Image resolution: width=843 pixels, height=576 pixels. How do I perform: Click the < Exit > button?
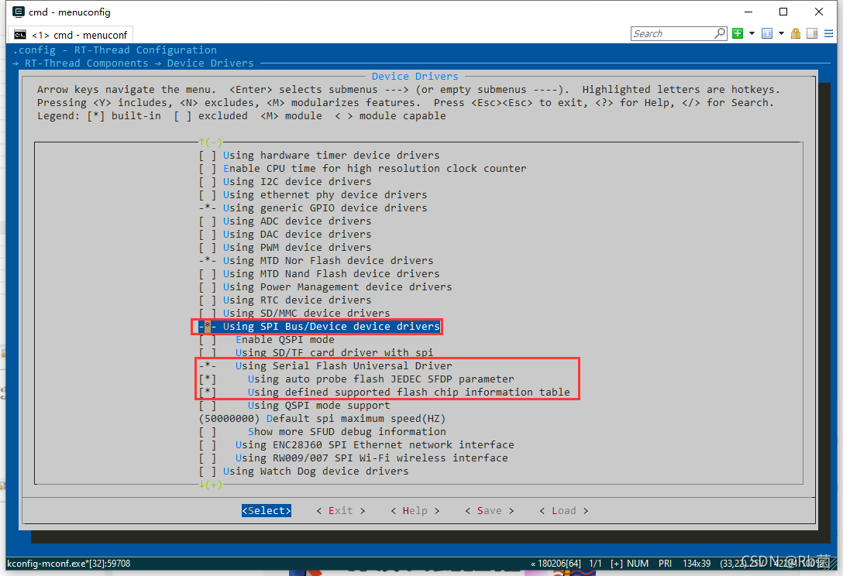tap(341, 510)
